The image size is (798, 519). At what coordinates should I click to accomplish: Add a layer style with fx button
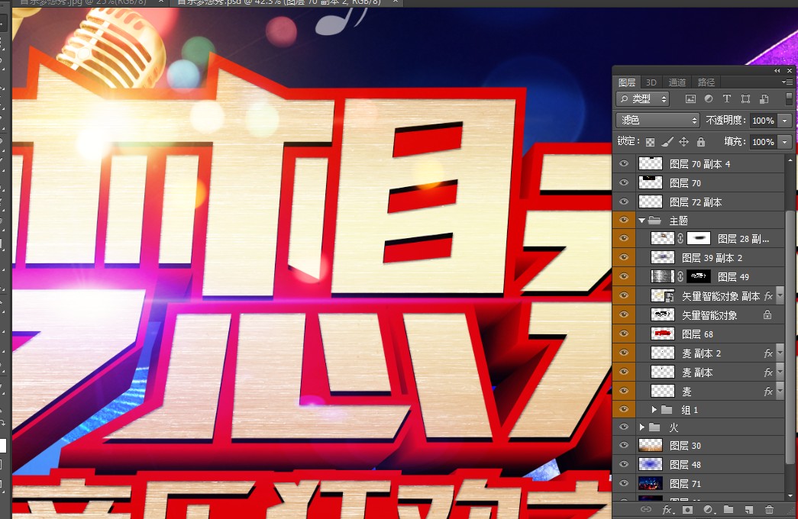(x=667, y=509)
